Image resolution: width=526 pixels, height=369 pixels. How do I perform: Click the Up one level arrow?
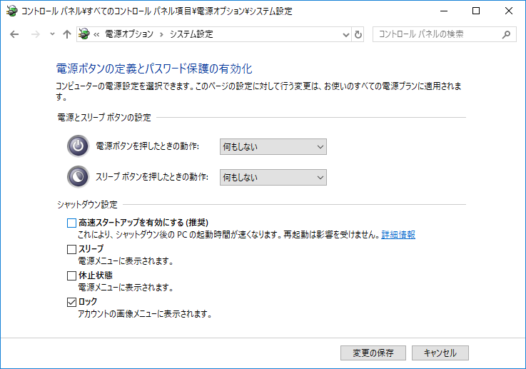[67, 34]
